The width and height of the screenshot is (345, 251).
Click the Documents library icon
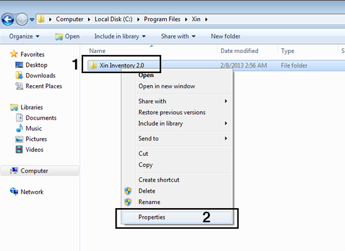pyautogui.click(x=19, y=118)
